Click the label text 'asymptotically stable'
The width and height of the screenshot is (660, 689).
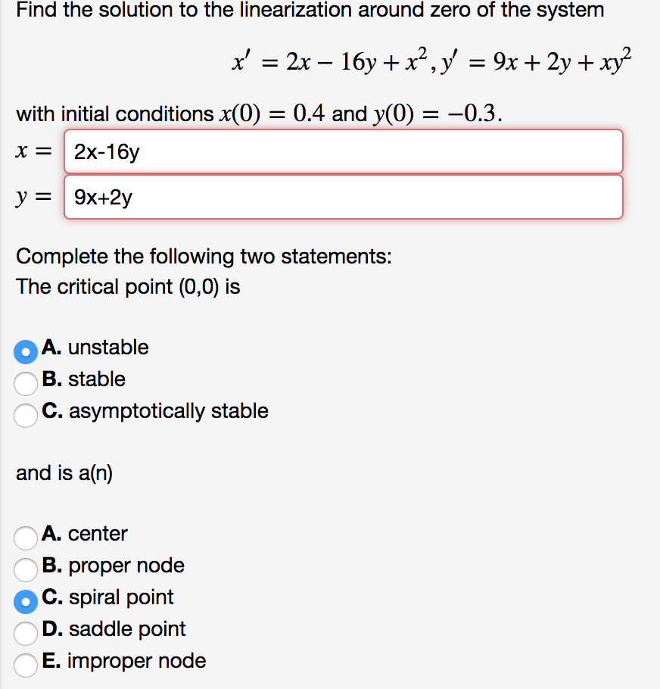click(168, 412)
